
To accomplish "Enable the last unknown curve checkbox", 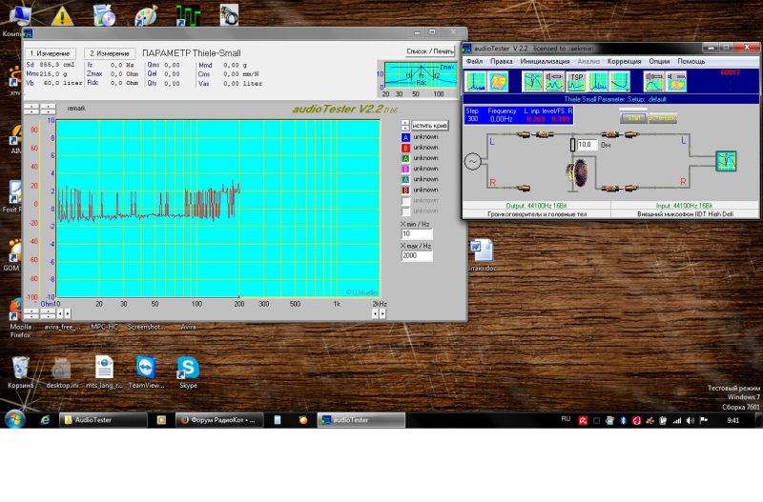I will point(405,211).
